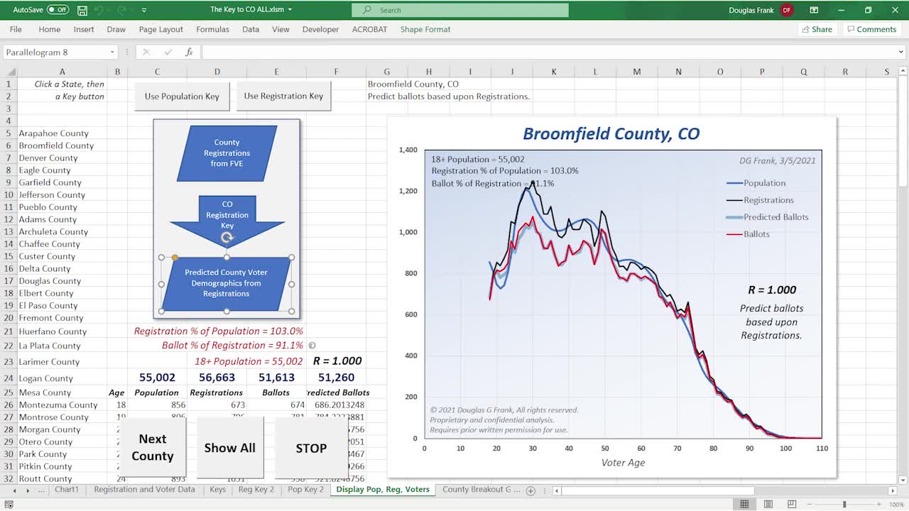
Task: Click the Save icon in title bar
Action: [82, 10]
